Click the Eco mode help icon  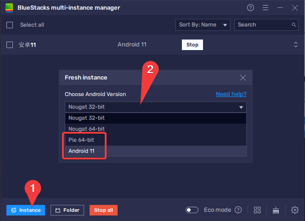coord(238,210)
